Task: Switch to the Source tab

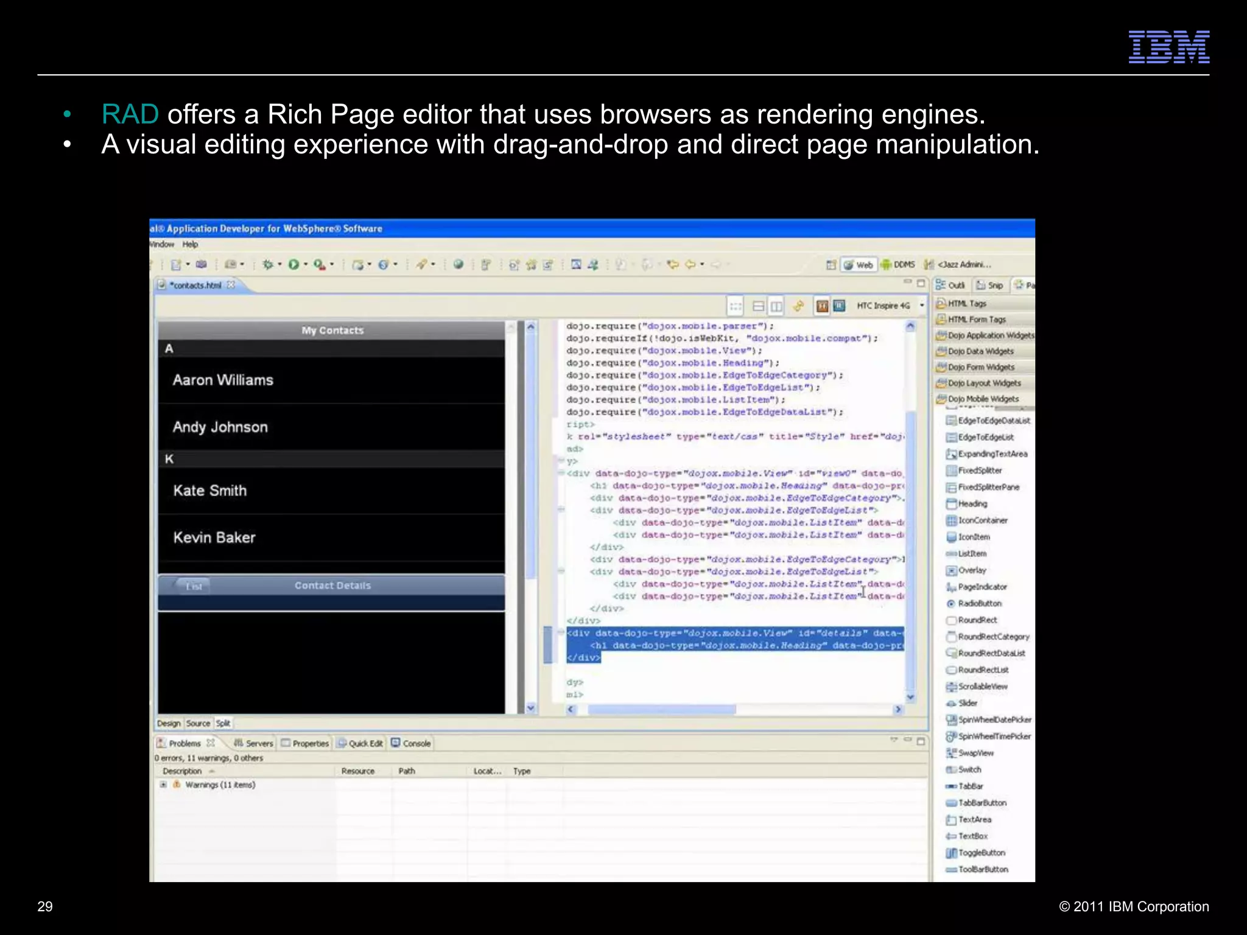Action: pyautogui.click(x=198, y=723)
